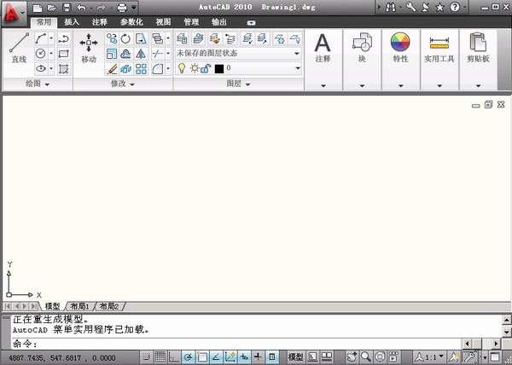Click the black layer color swatch
This screenshot has width=512, height=365.
pyautogui.click(x=218, y=67)
